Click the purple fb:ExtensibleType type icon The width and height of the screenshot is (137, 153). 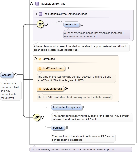point(41,14)
